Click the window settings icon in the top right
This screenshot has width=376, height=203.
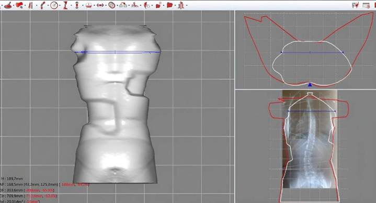(366, 5)
